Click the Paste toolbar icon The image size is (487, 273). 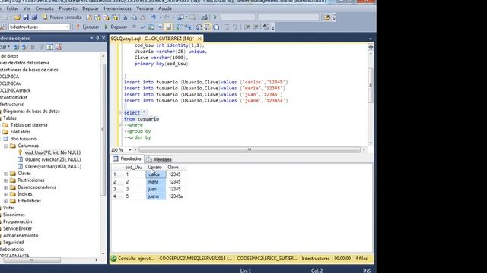pos(142,17)
